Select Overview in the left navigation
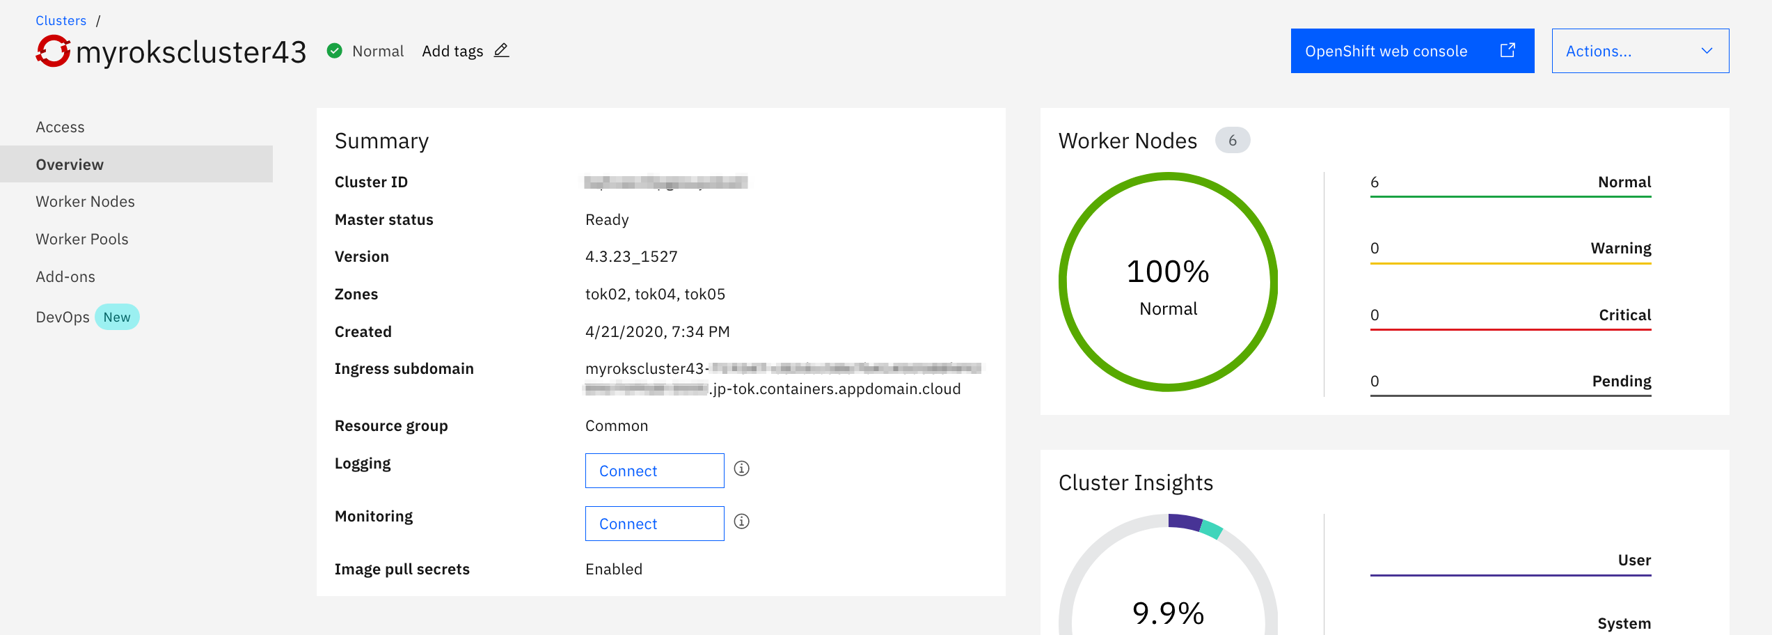Screen dimensions: 1772x635 136,164
